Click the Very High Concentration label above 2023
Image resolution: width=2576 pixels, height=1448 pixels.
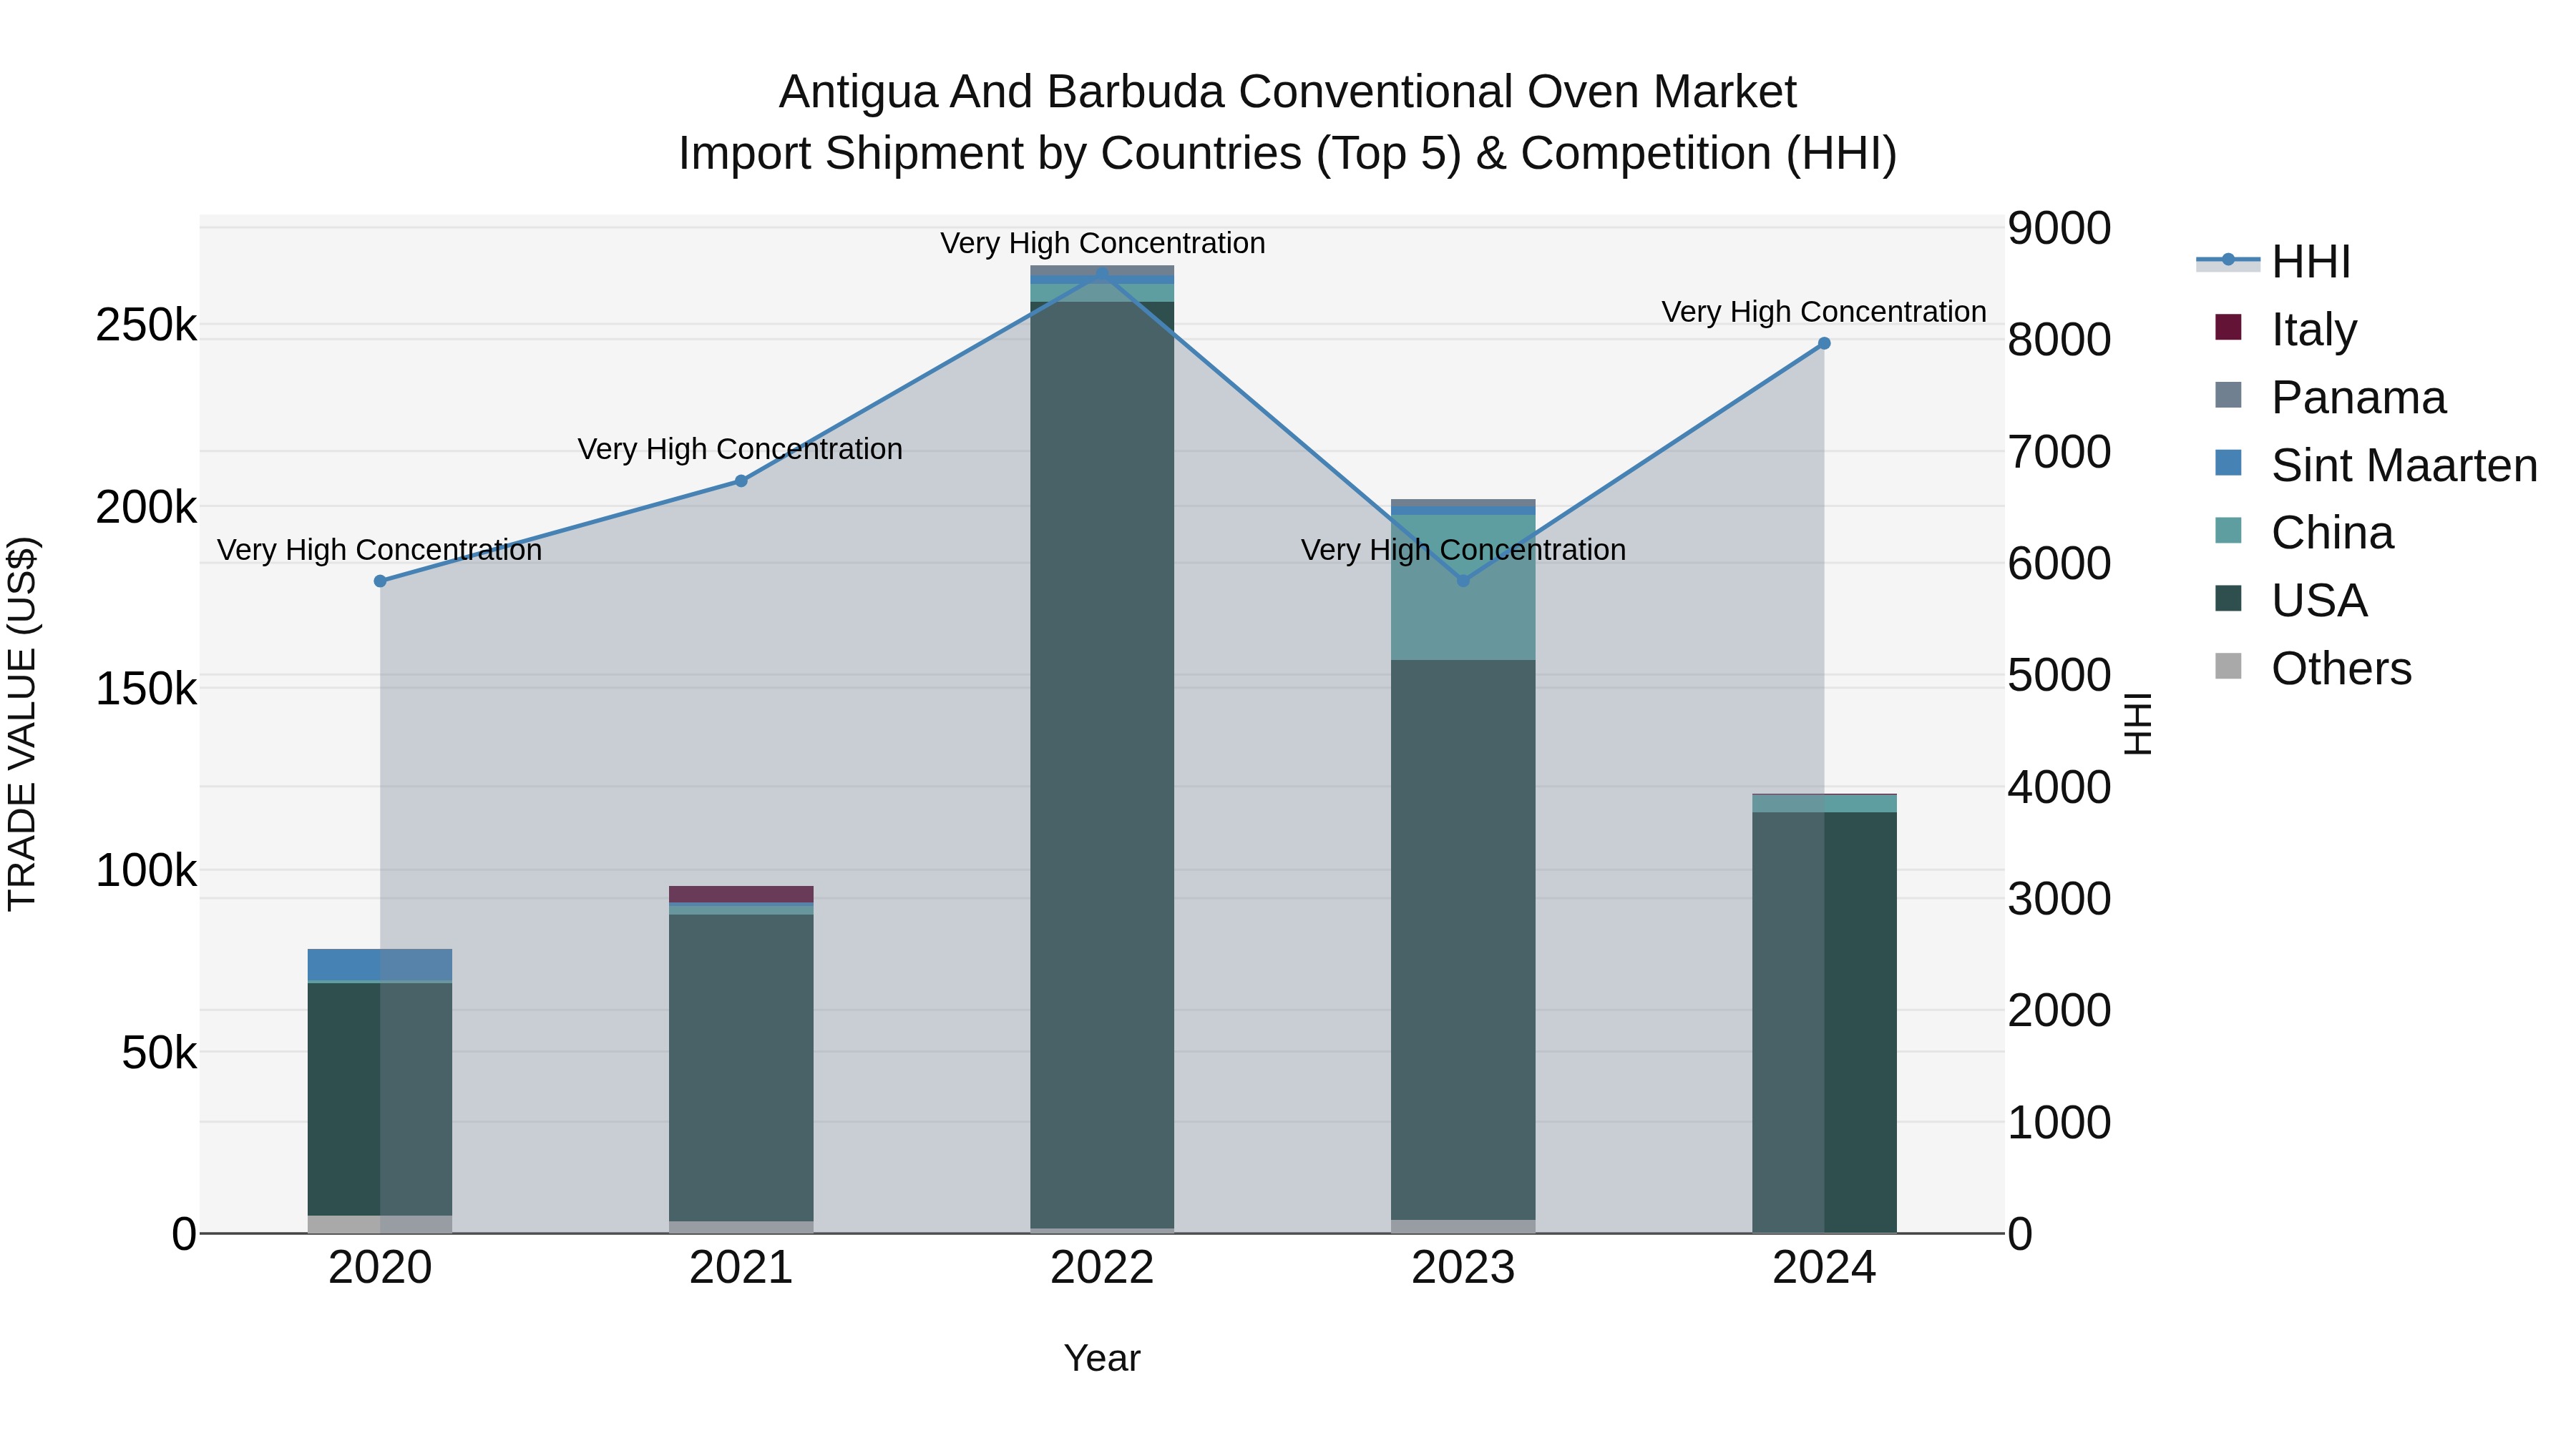pos(1463,550)
